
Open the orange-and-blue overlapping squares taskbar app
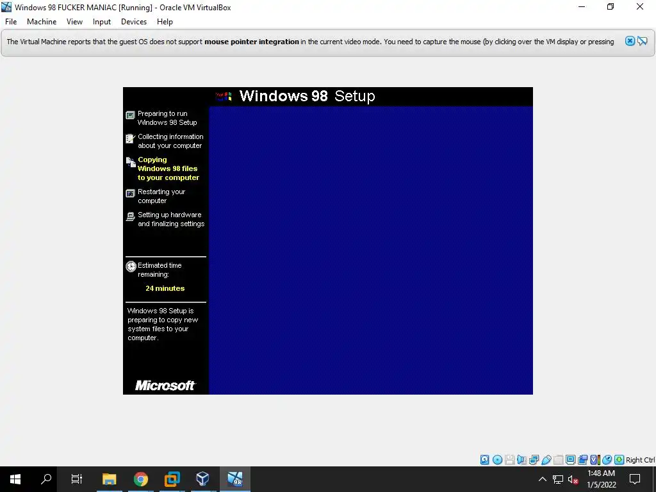(x=172, y=479)
